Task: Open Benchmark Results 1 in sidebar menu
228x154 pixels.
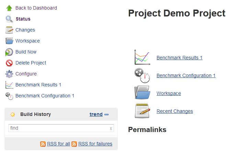Action: click(38, 85)
